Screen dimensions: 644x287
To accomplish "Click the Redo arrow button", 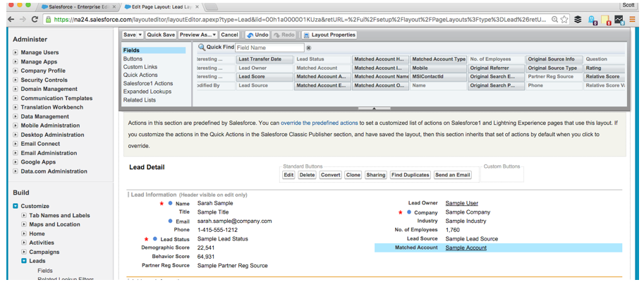I will pos(284,35).
